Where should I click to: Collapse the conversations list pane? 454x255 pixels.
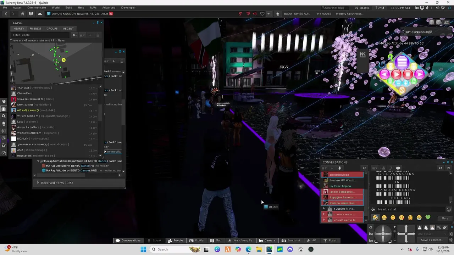(x=364, y=168)
